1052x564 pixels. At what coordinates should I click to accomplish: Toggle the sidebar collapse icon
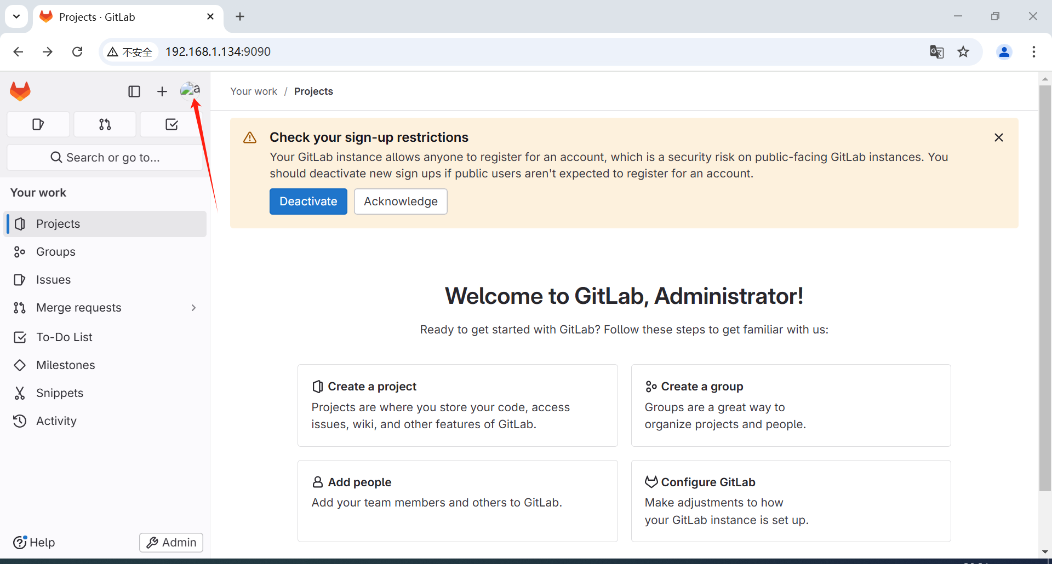(x=134, y=91)
